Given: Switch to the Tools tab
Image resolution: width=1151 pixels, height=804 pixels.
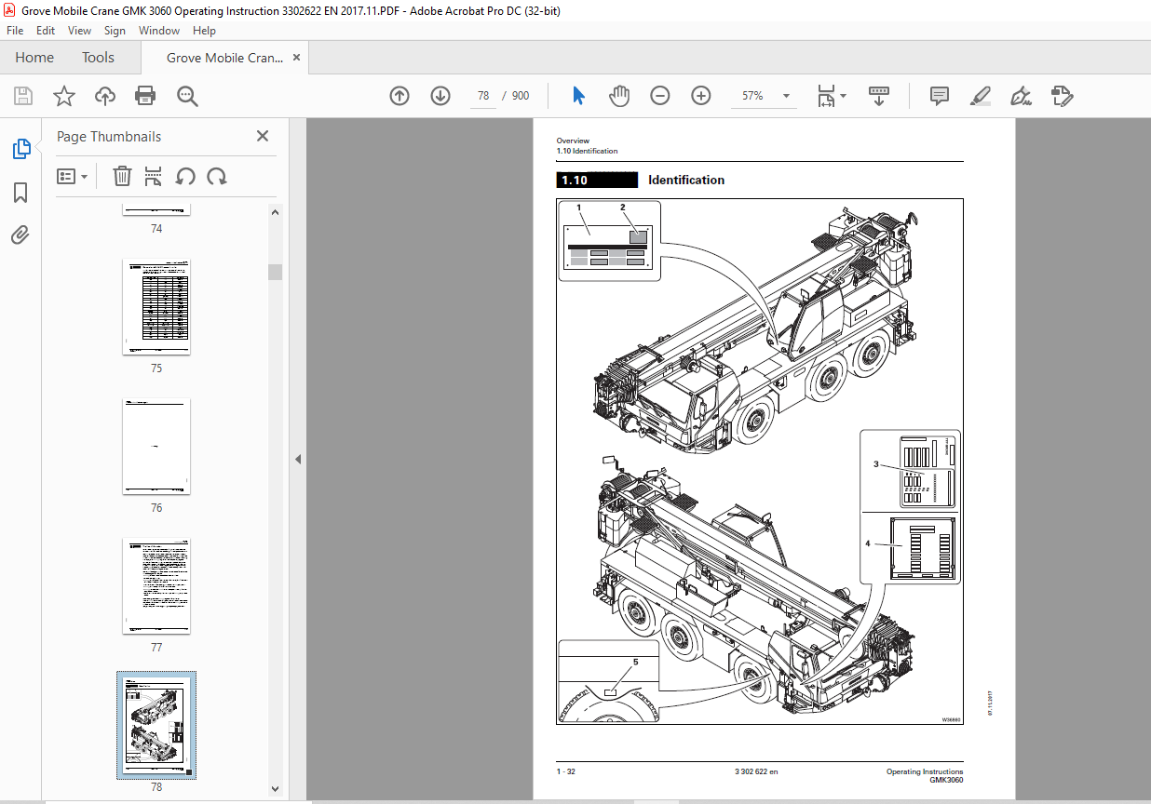Looking at the screenshot, I should pos(98,58).
